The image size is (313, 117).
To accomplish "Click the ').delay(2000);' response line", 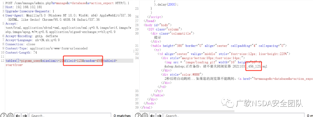I will pos(166,4).
